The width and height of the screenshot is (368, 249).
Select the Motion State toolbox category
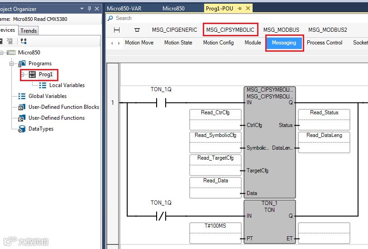tap(178, 43)
